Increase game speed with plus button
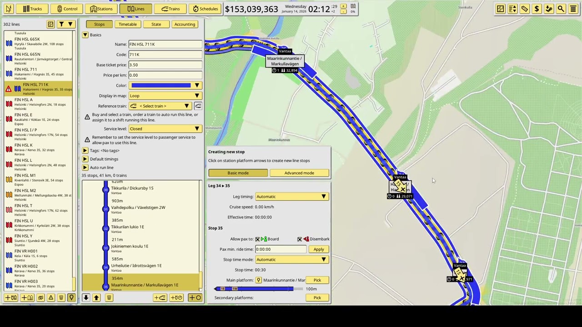Screen dimensions: 582x327 coord(343,6)
